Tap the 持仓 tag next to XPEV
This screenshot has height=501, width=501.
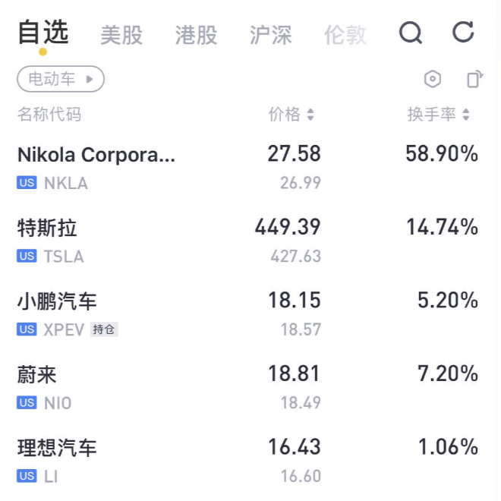tap(104, 329)
